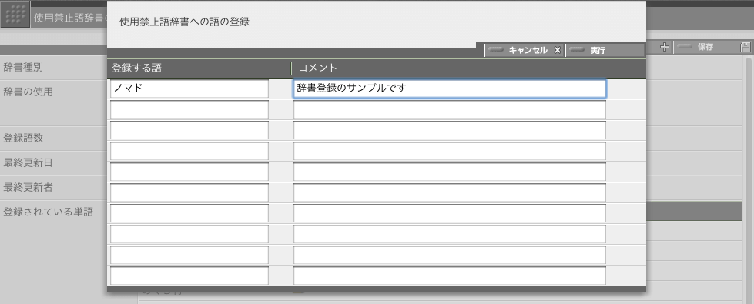
Task: Click the second row コメント field
Action: 450,109
